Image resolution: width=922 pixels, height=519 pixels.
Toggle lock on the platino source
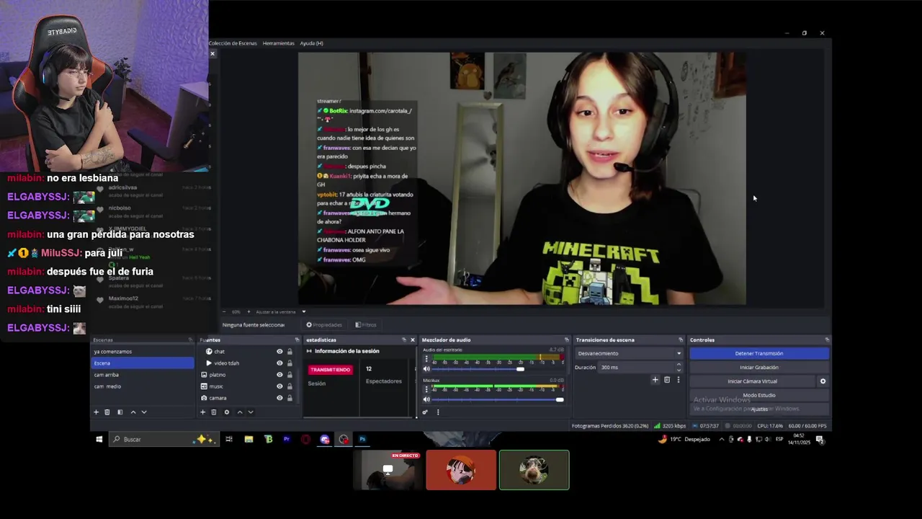290,375
